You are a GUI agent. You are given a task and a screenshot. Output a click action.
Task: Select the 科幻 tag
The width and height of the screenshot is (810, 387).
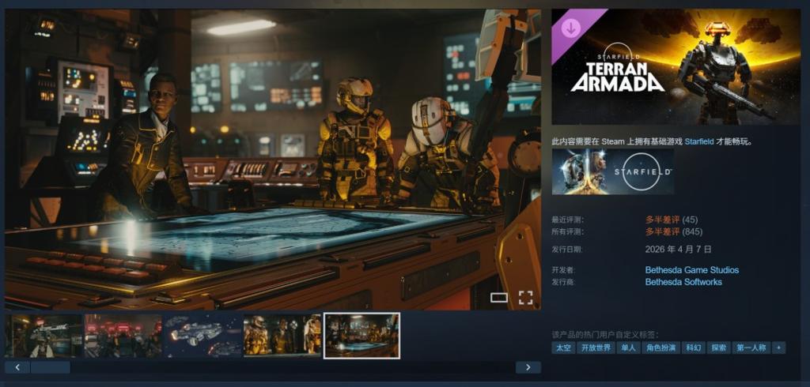point(693,348)
